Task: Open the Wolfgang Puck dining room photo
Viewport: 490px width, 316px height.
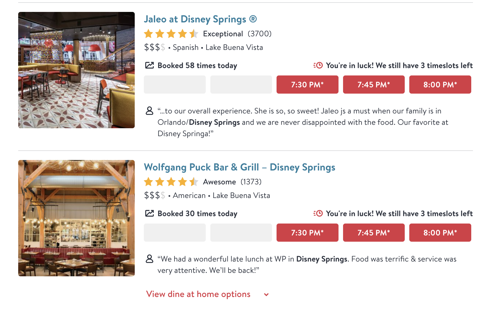Action: coord(76,218)
